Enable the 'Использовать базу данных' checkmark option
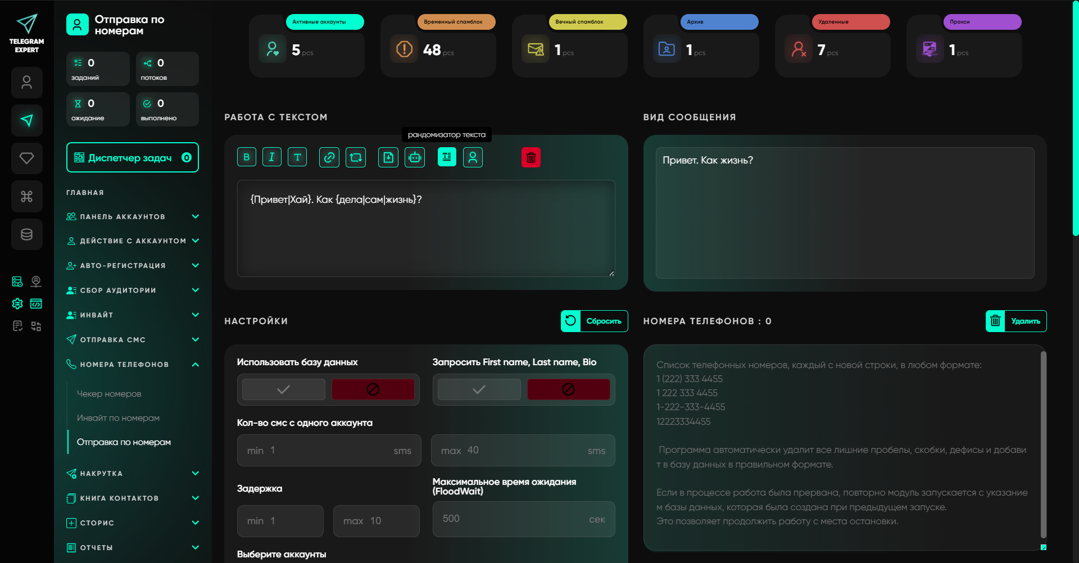 (284, 389)
